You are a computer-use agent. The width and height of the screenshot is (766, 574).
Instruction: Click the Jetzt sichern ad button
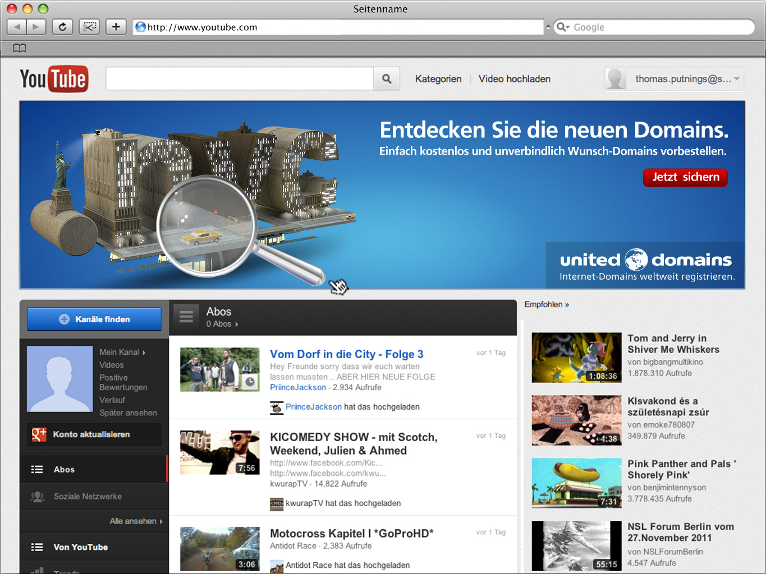pos(685,177)
